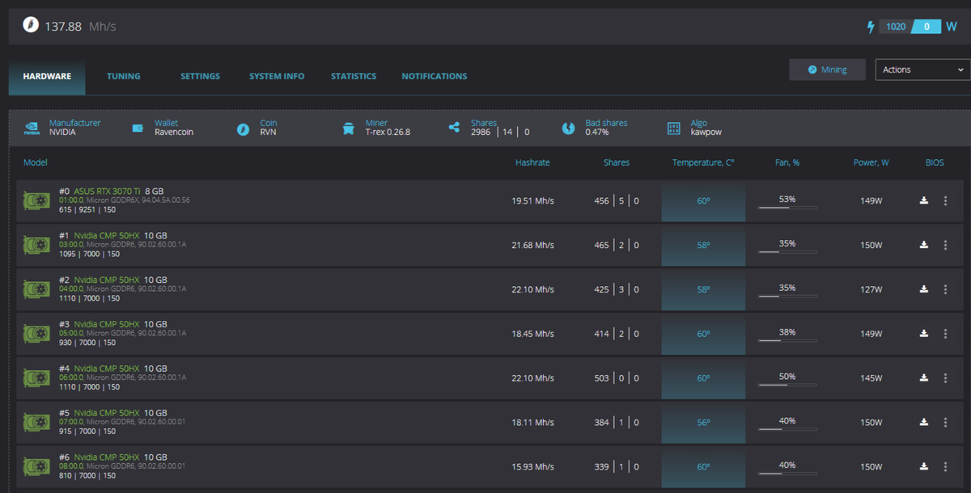
Task: Click the 56° temperature cell
Action: point(703,423)
